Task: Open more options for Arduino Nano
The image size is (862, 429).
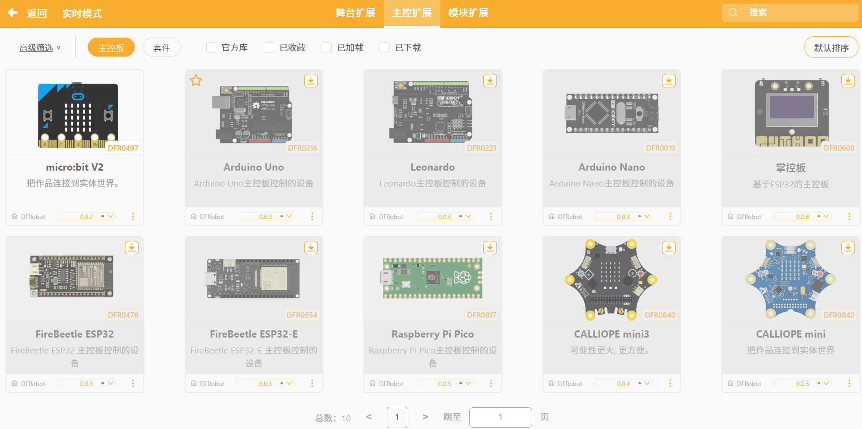Action: (670, 216)
